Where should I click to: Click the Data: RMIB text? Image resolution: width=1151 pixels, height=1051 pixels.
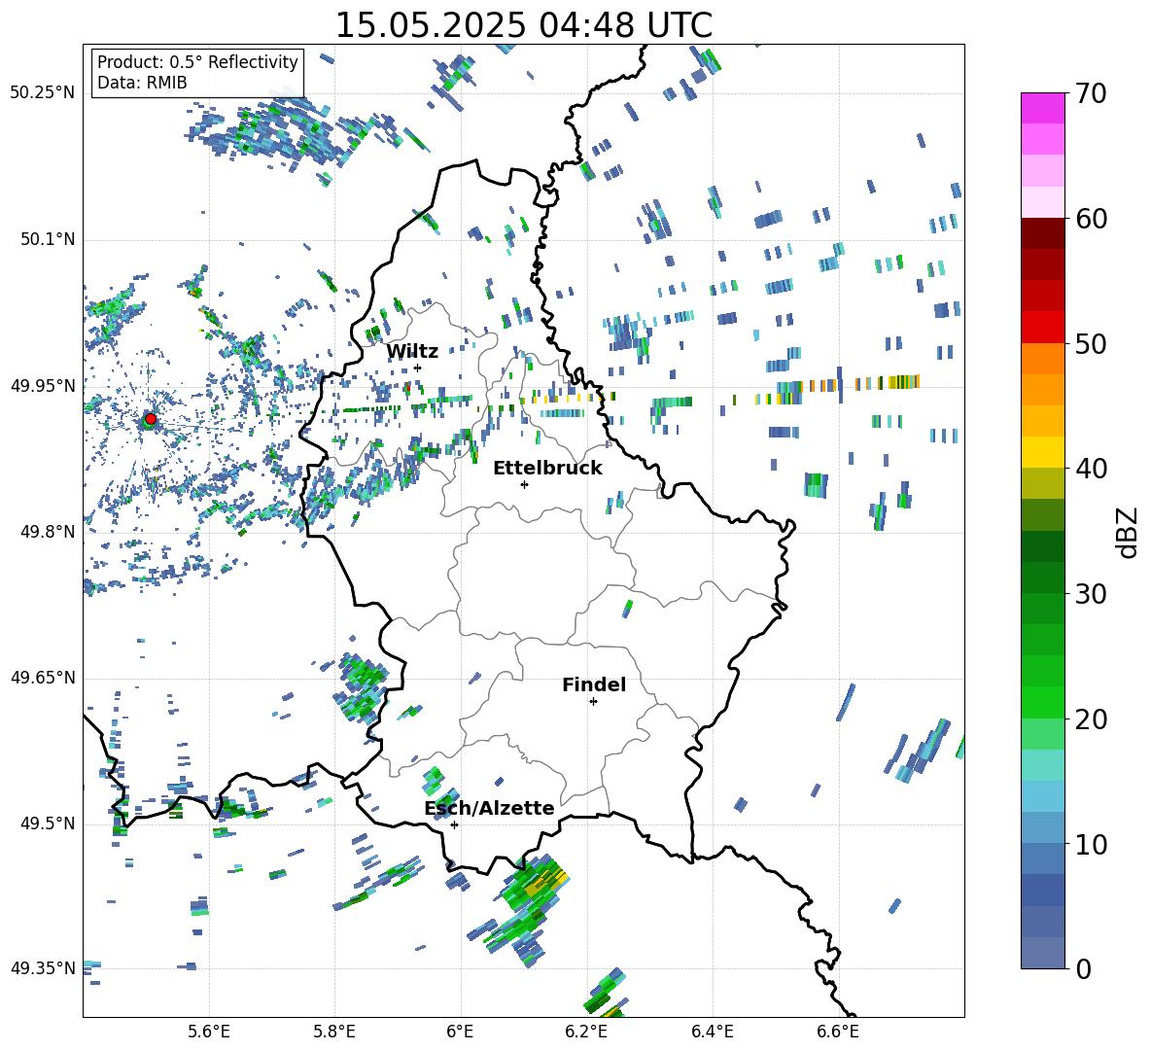[142, 83]
